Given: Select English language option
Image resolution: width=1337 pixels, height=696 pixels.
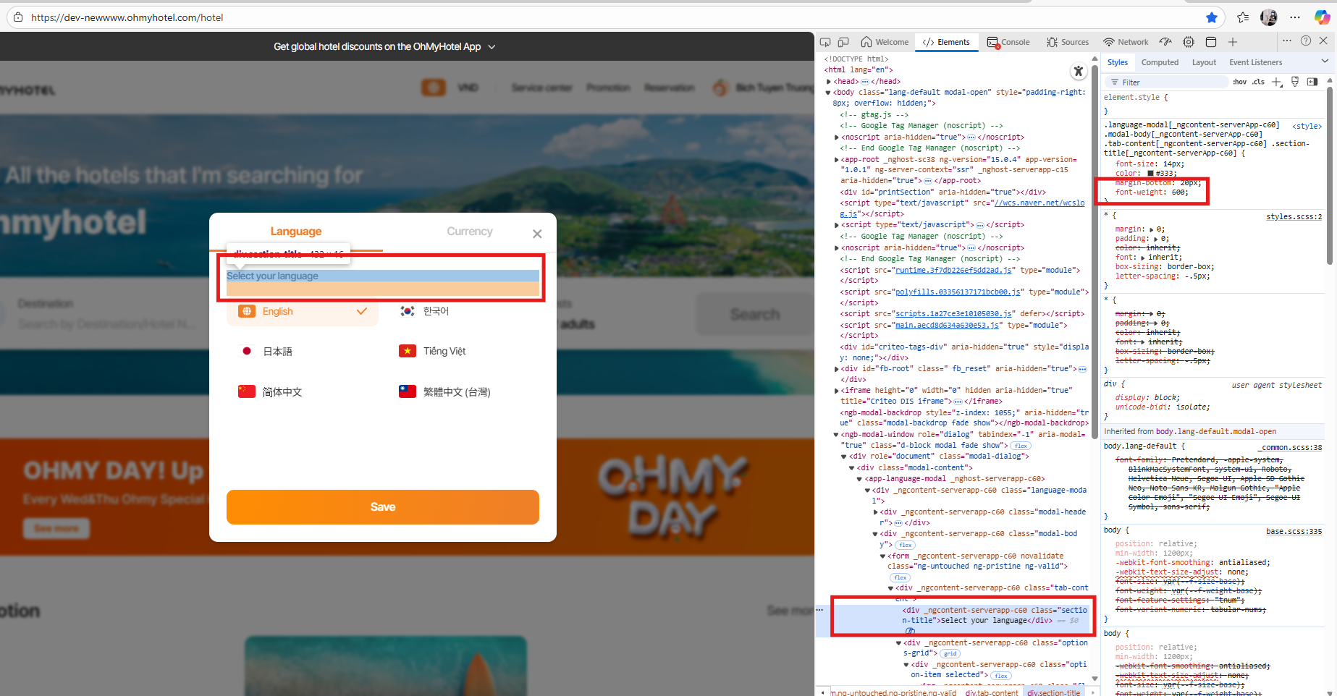Looking at the screenshot, I should [x=303, y=311].
